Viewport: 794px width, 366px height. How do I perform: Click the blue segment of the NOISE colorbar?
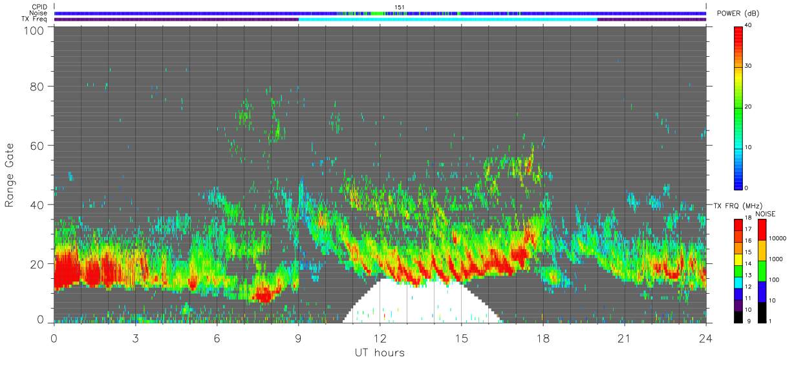pyautogui.click(x=762, y=292)
